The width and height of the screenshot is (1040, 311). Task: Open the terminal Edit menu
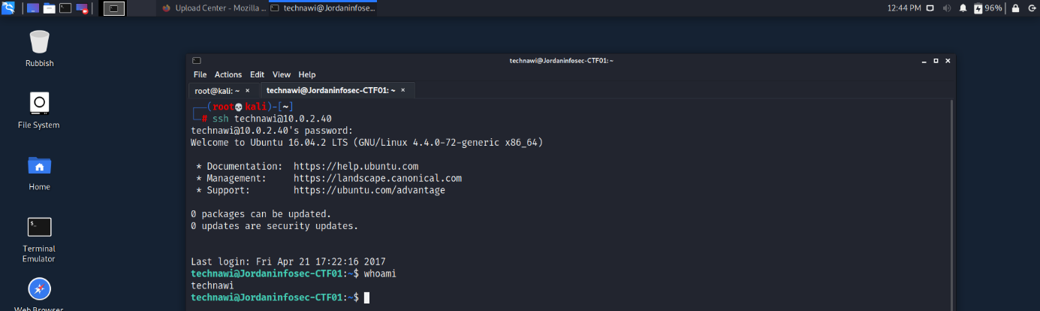(x=257, y=74)
